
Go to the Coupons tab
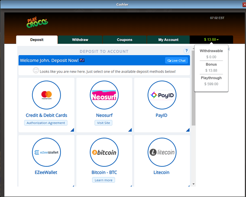(x=125, y=40)
